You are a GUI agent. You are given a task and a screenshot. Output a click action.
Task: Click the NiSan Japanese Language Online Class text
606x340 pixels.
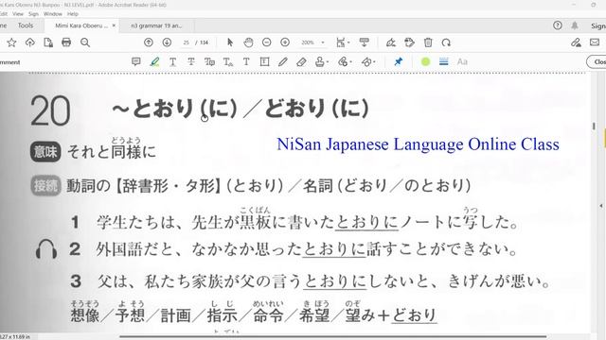pyautogui.click(x=418, y=144)
